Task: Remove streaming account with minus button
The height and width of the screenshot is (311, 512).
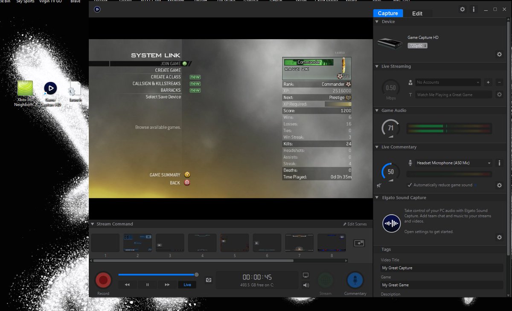Action: pos(500,82)
